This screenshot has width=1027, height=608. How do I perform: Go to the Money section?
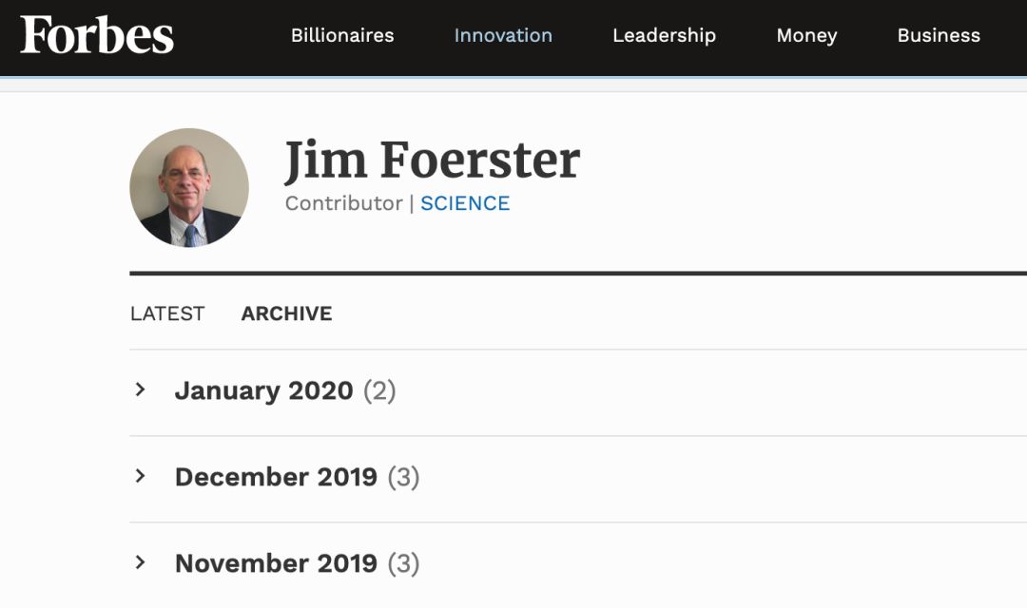click(806, 35)
